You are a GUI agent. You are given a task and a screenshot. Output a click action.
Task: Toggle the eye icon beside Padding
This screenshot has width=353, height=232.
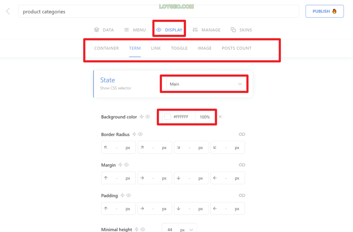click(x=128, y=195)
